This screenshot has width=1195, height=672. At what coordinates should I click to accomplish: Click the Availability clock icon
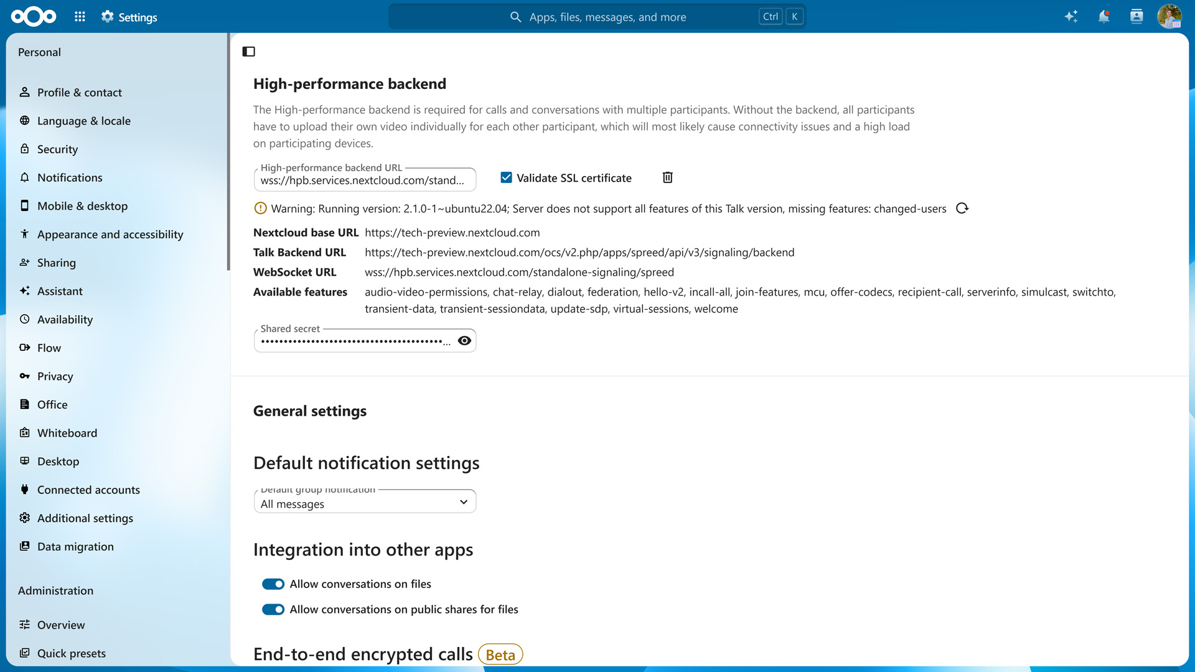click(25, 319)
